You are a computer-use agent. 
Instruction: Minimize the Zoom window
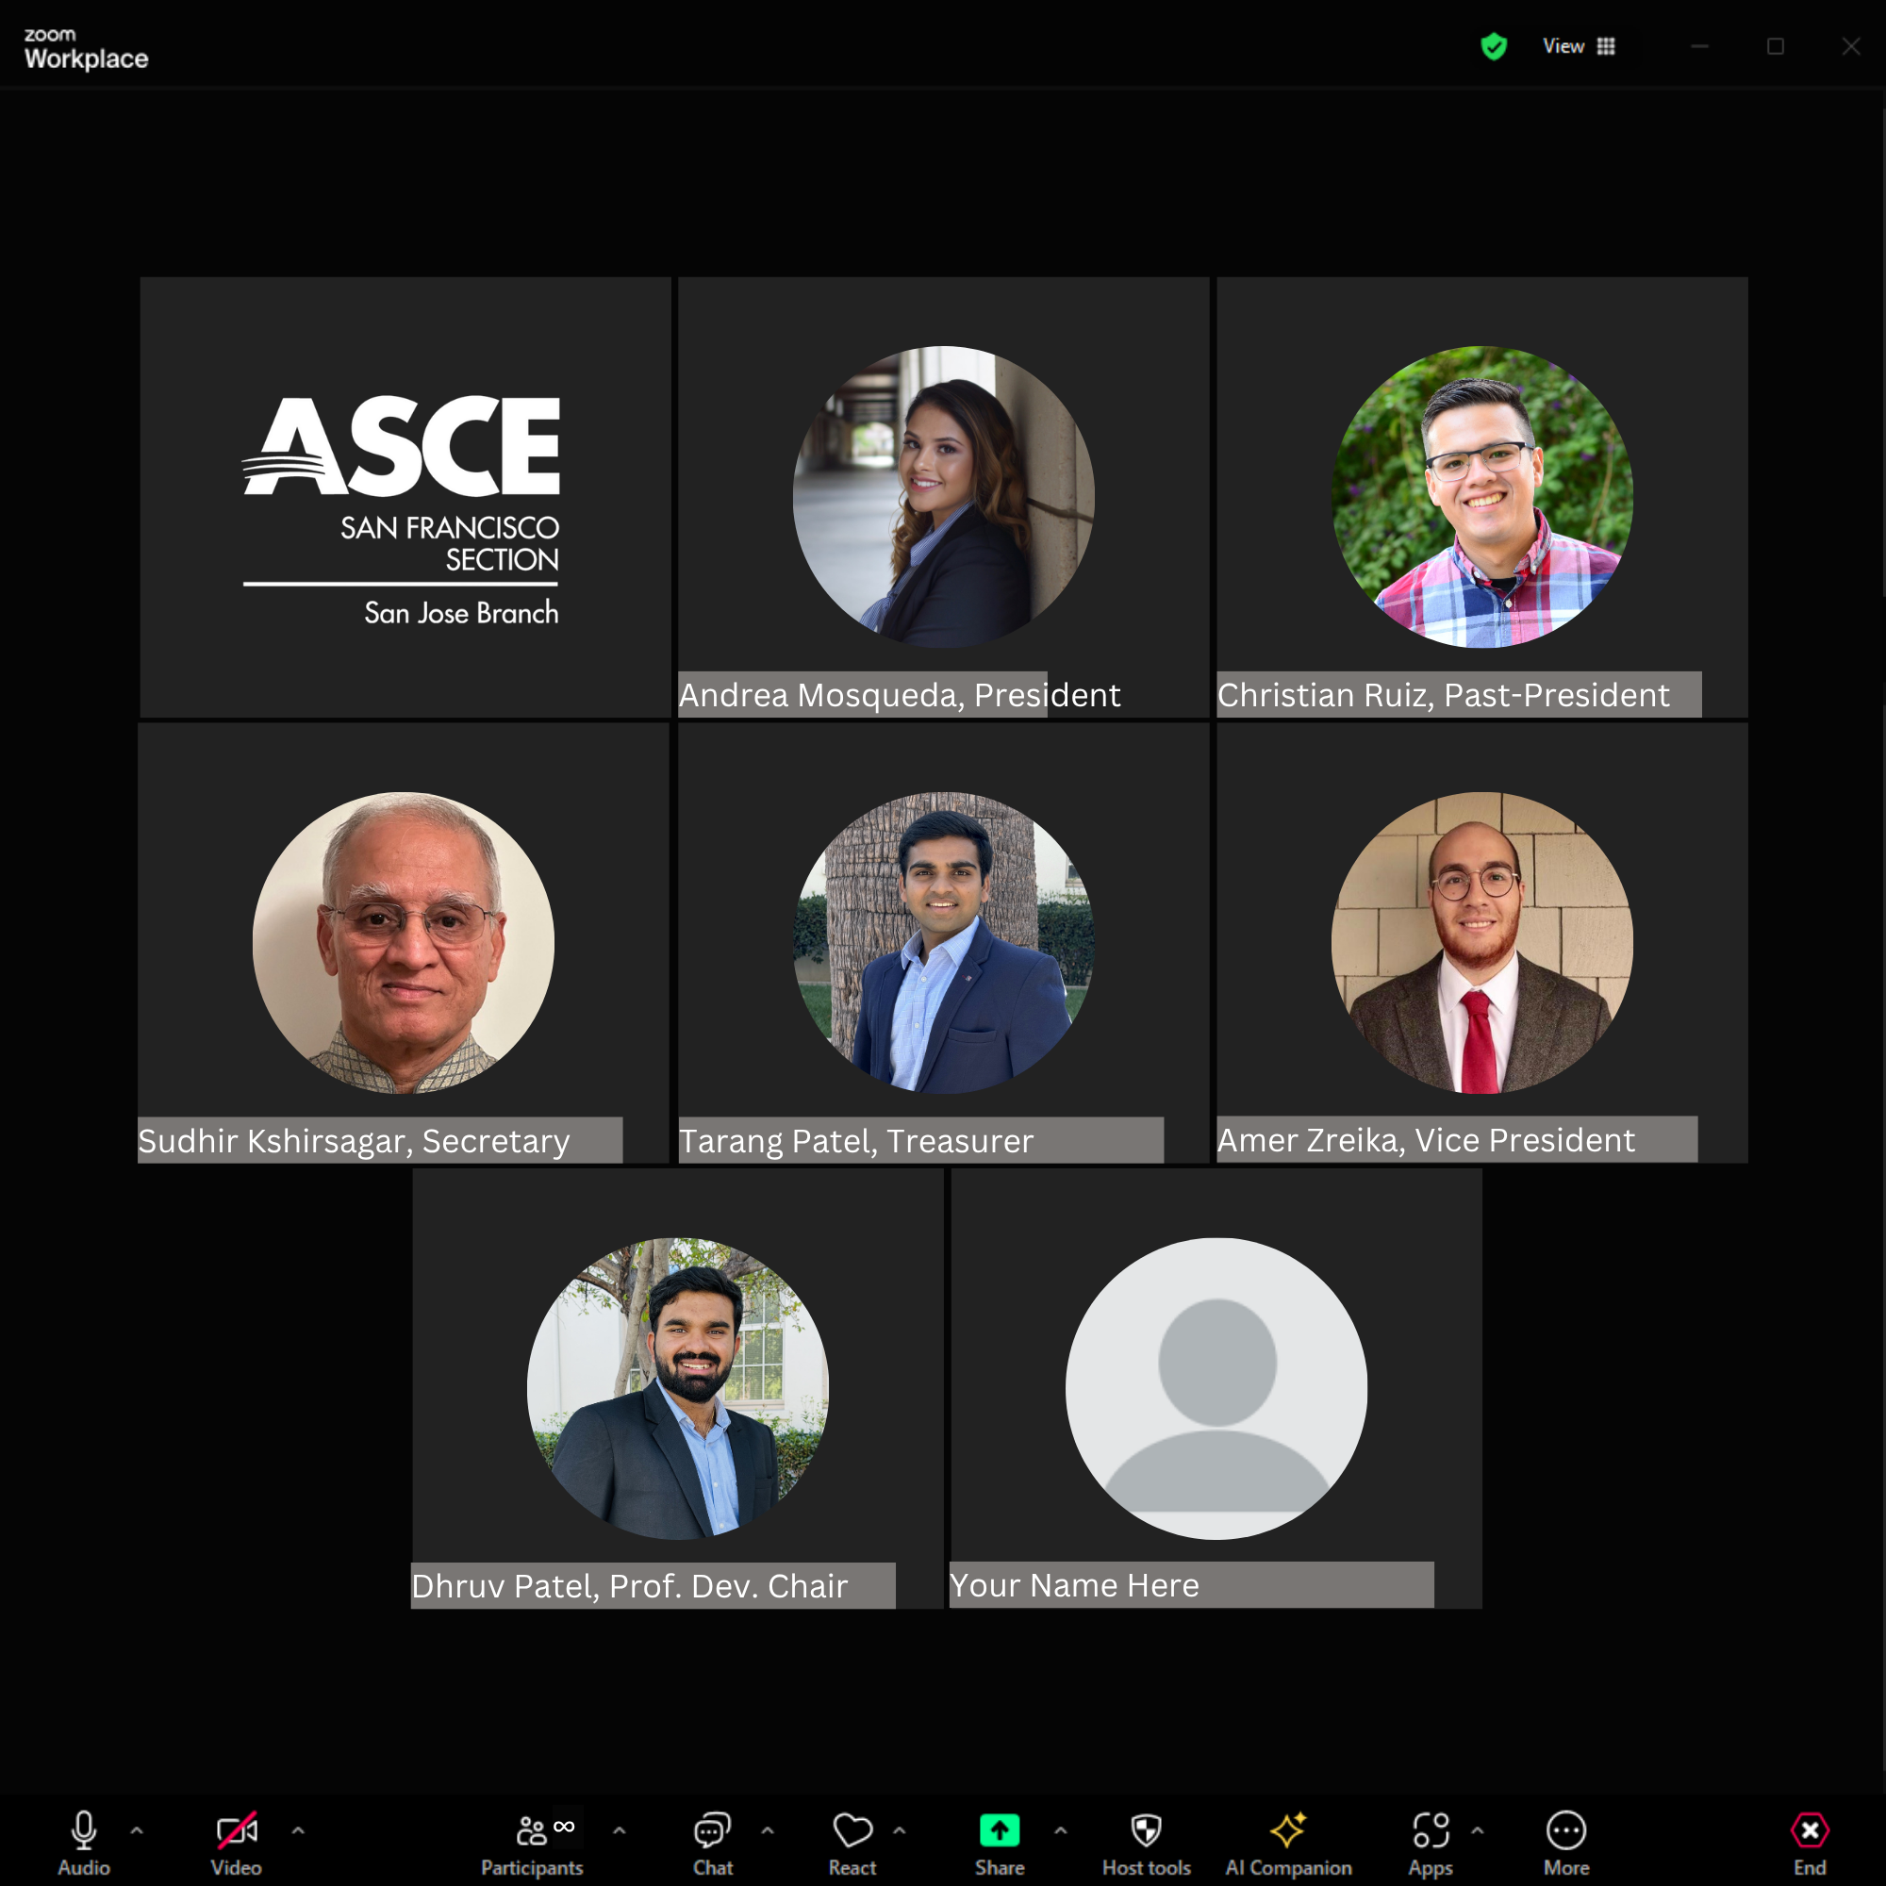coord(1699,46)
